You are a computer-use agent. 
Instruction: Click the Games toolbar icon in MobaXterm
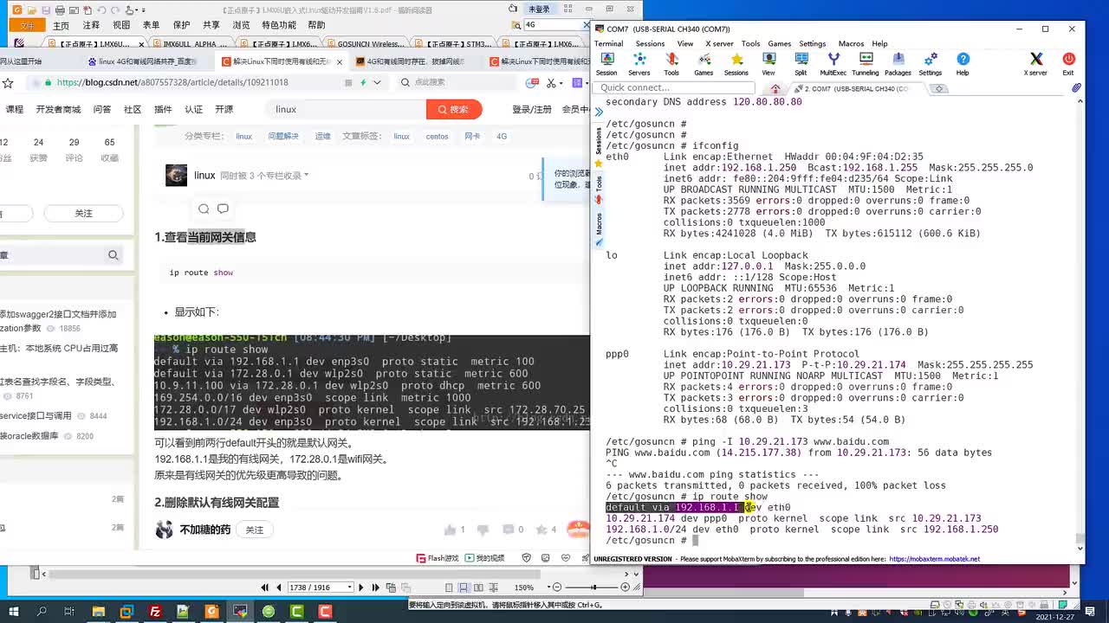pyautogui.click(x=704, y=63)
